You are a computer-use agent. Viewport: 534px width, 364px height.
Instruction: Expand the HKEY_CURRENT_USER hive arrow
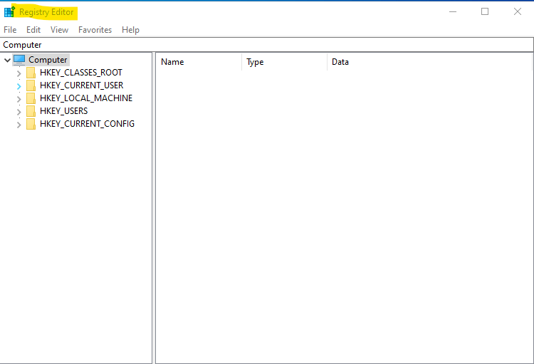pyautogui.click(x=19, y=85)
